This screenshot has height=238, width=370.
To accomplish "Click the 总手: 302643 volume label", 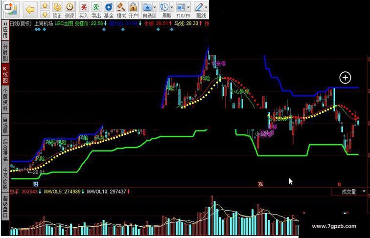I will coord(23,192).
